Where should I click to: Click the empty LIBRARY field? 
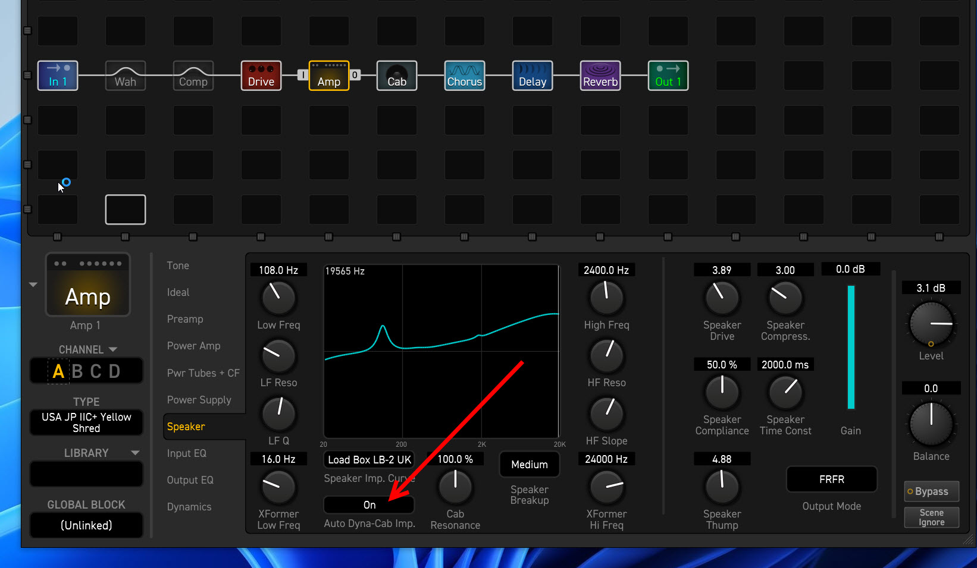(86, 474)
